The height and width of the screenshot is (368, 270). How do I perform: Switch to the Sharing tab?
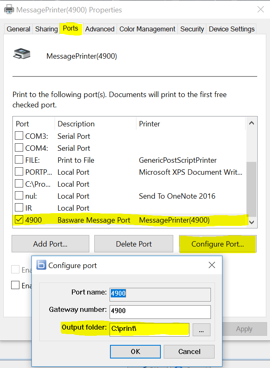[x=46, y=29]
